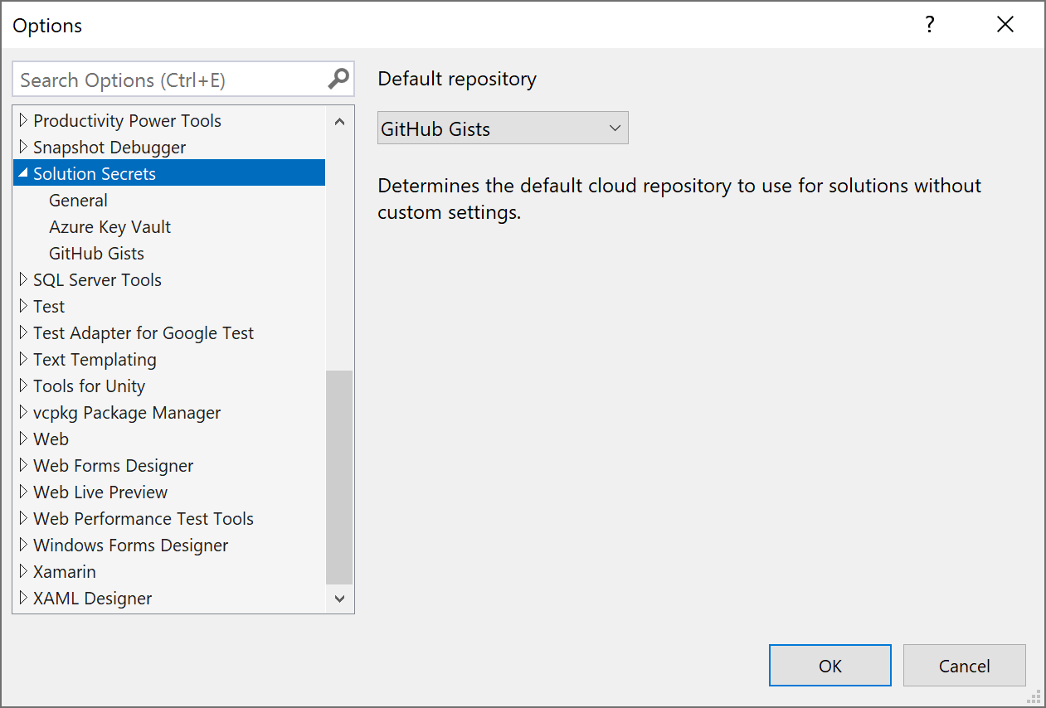The height and width of the screenshot is (708, 1046).
Task: Select the Text Templating category
Action: click(95, 359)
